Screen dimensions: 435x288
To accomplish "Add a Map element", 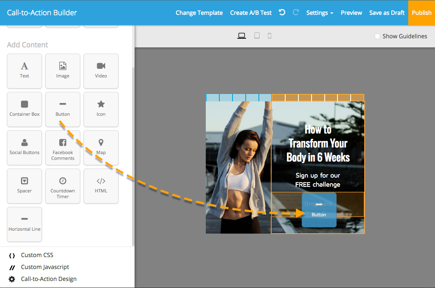I will [x=101, y=148].
